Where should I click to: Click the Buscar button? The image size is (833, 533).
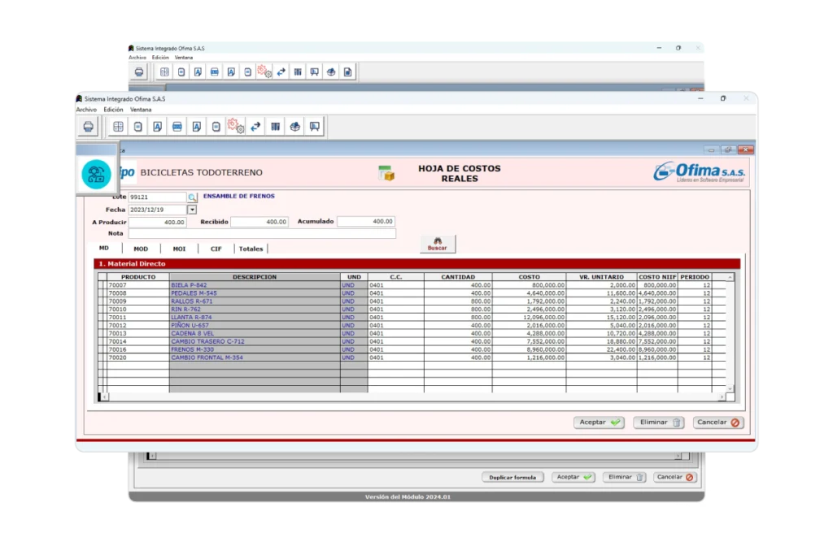[x=437, y=245]
